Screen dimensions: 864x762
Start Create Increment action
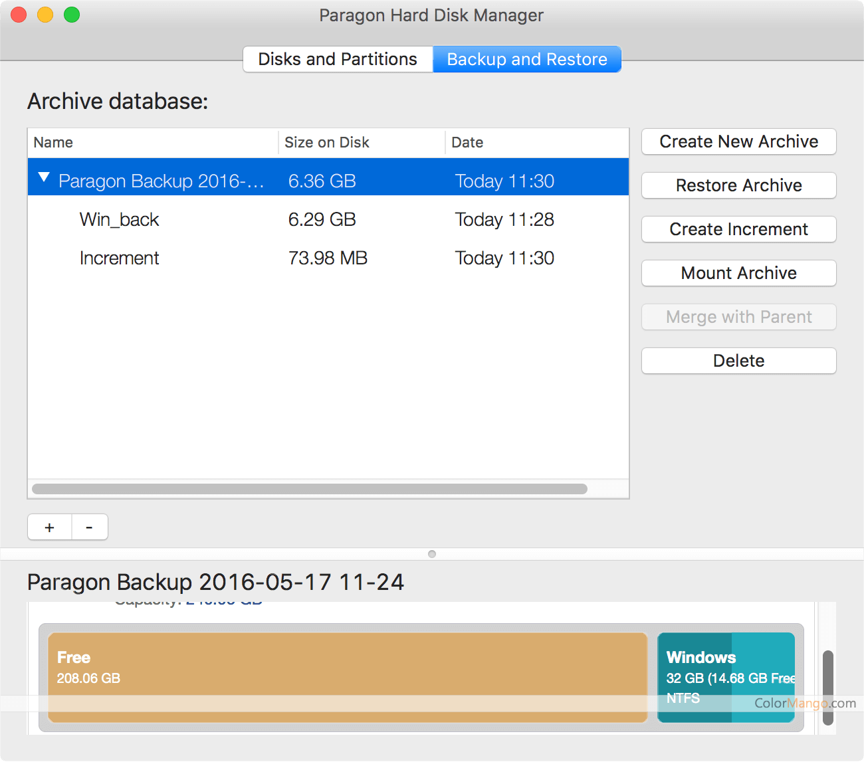tap(738, 229)
